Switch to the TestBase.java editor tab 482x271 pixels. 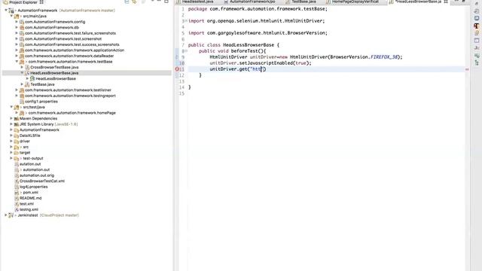(304, 2)
